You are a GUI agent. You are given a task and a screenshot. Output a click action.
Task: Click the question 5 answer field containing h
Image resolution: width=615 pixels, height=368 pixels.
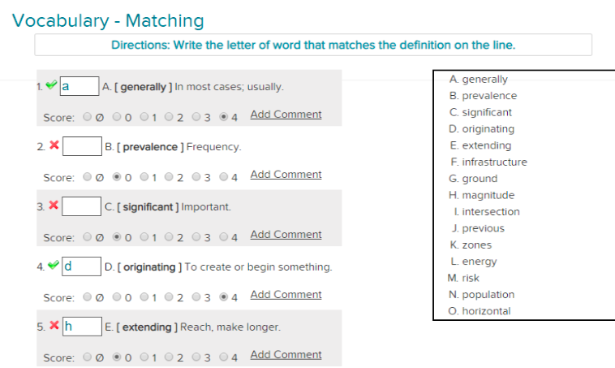click(x=81, y=327)
